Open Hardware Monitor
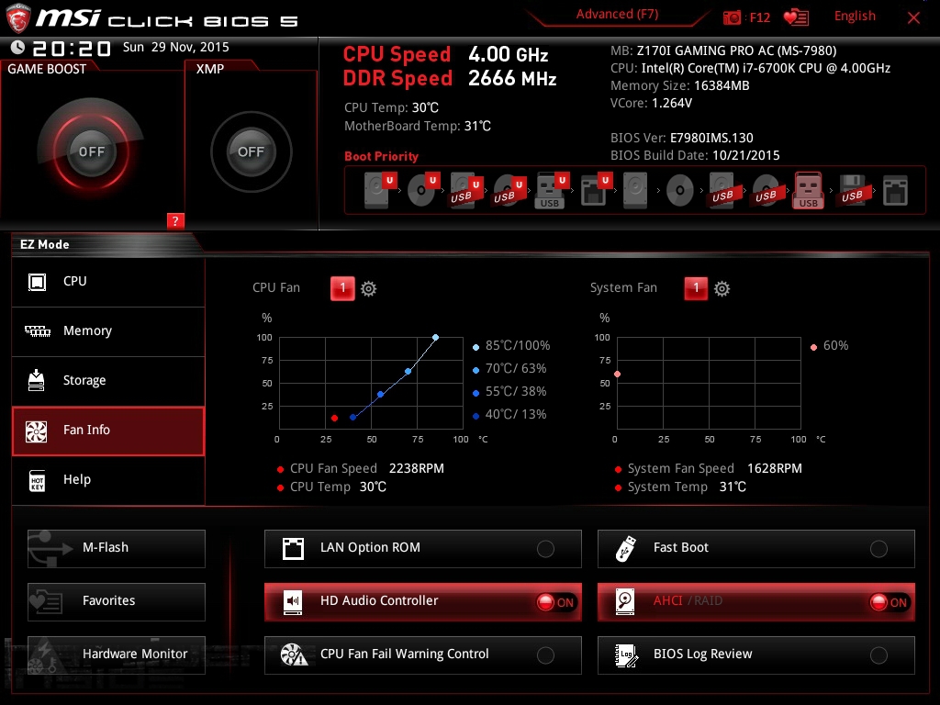940x705 pixels. coord(117,655)
